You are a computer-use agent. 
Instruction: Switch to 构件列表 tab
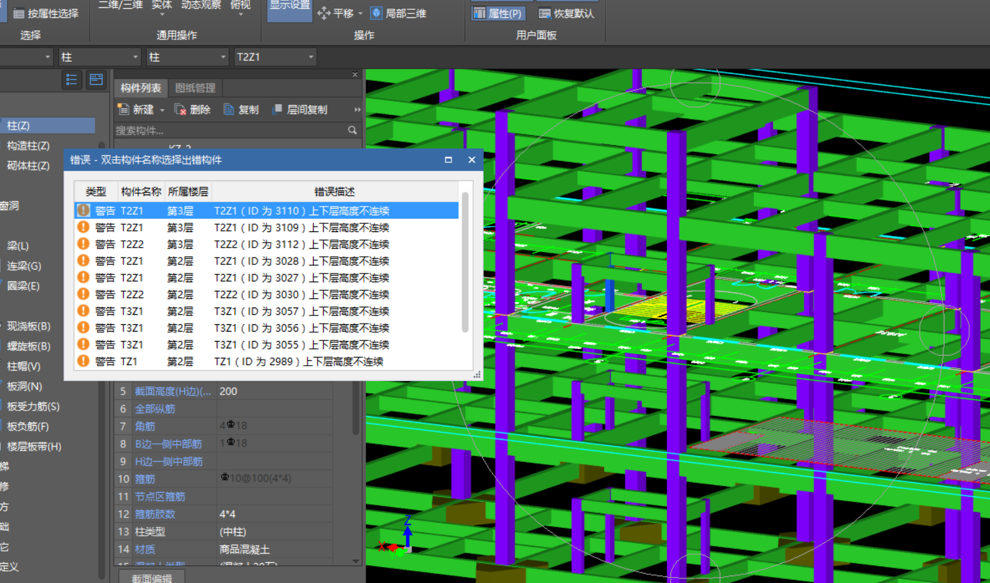coord(140,88)
